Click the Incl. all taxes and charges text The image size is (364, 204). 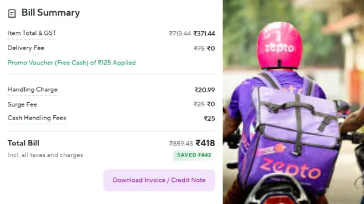point(45,155)
